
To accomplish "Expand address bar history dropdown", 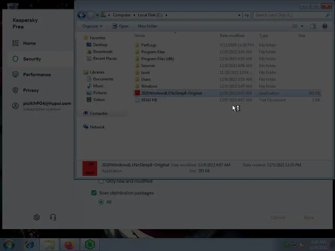I will click(239, 15).
